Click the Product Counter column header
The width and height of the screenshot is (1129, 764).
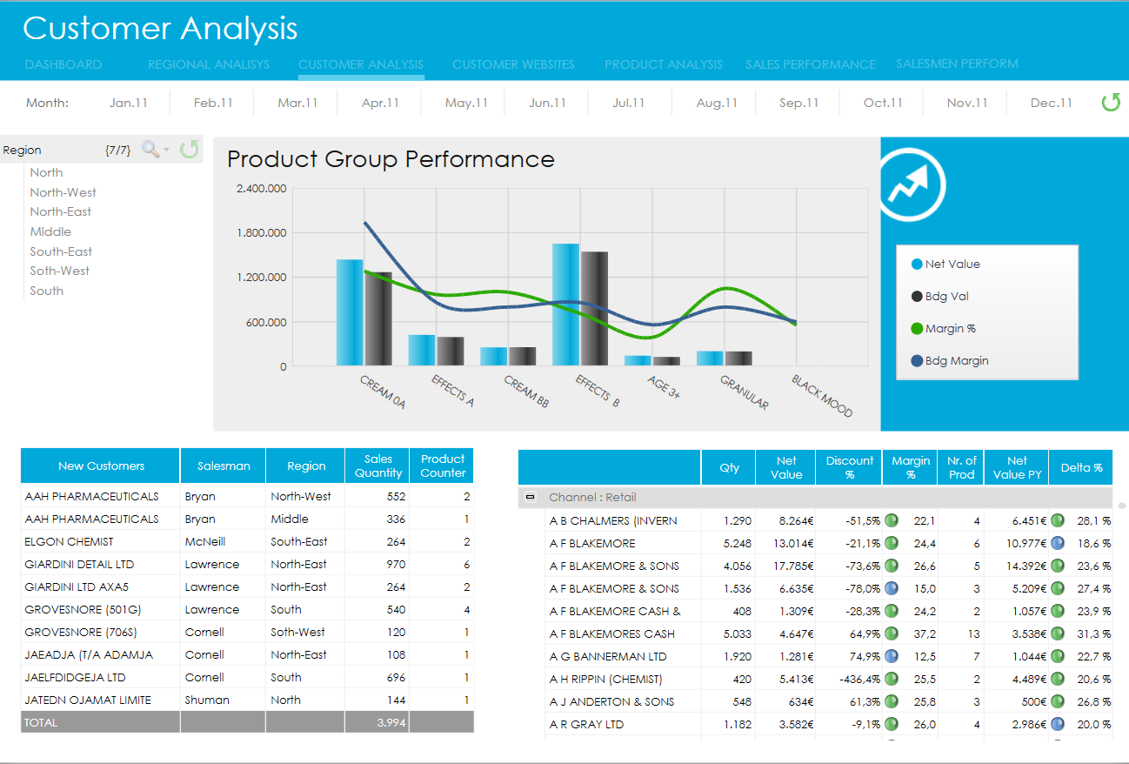pos(443,466)
